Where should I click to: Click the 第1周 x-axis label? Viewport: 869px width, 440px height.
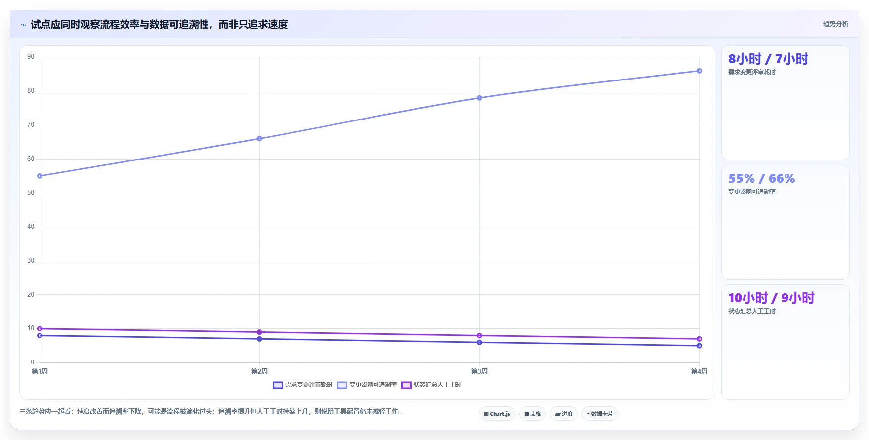coord(40,371)
